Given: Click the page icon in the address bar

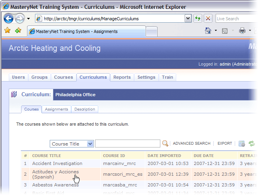Looking at the screenshot, I should point(39,19).
